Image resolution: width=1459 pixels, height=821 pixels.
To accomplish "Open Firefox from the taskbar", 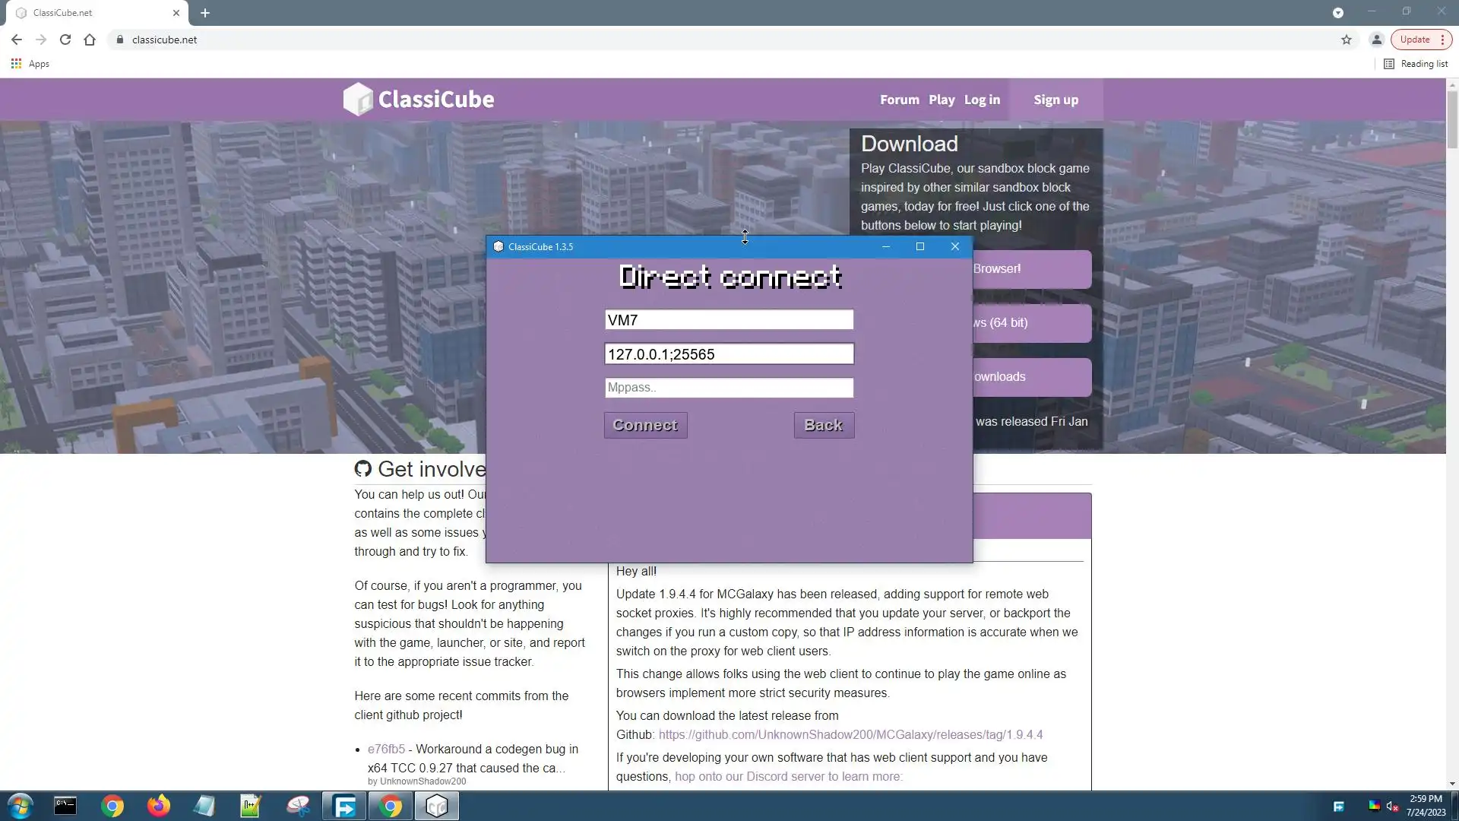I will 159,806.
